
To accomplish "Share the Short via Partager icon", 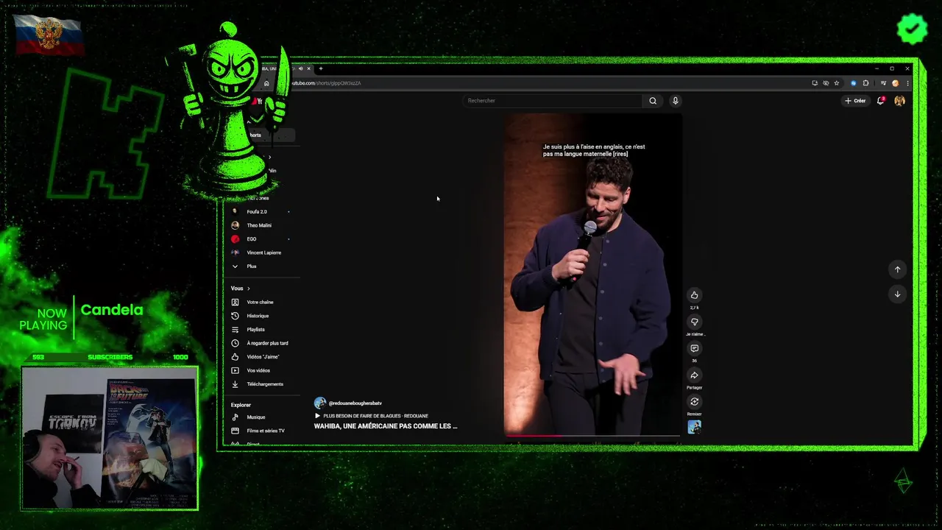I will point(694,375).
